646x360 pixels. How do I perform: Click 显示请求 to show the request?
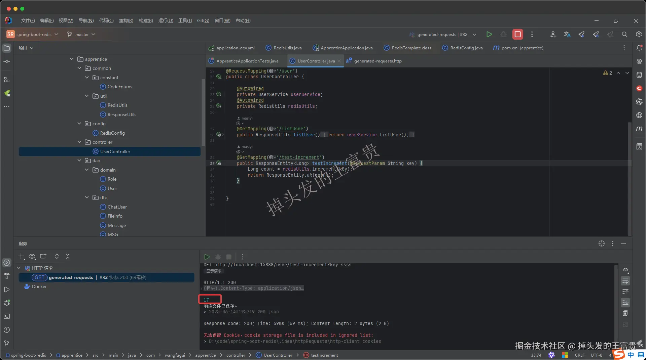(x=214, y=271)
